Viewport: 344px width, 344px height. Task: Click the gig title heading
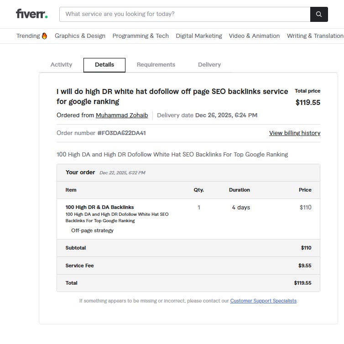pyautogui.click(x=172, y=96)
